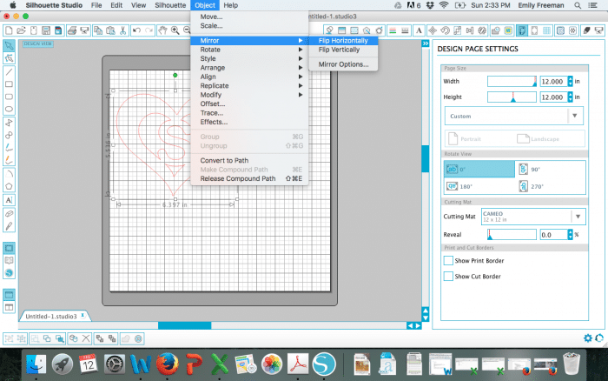Open the Cutting Mat CAMEO dropdown
608x381 pixels.
(533, 217)
